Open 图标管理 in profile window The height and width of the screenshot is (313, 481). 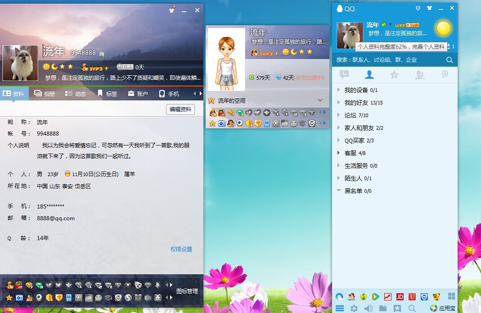tap(187, 291)
